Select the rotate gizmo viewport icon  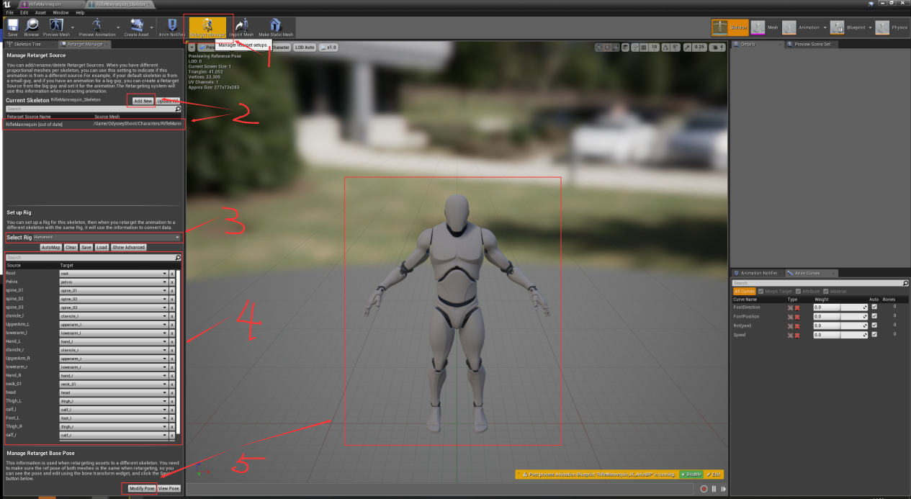(607, 47)
